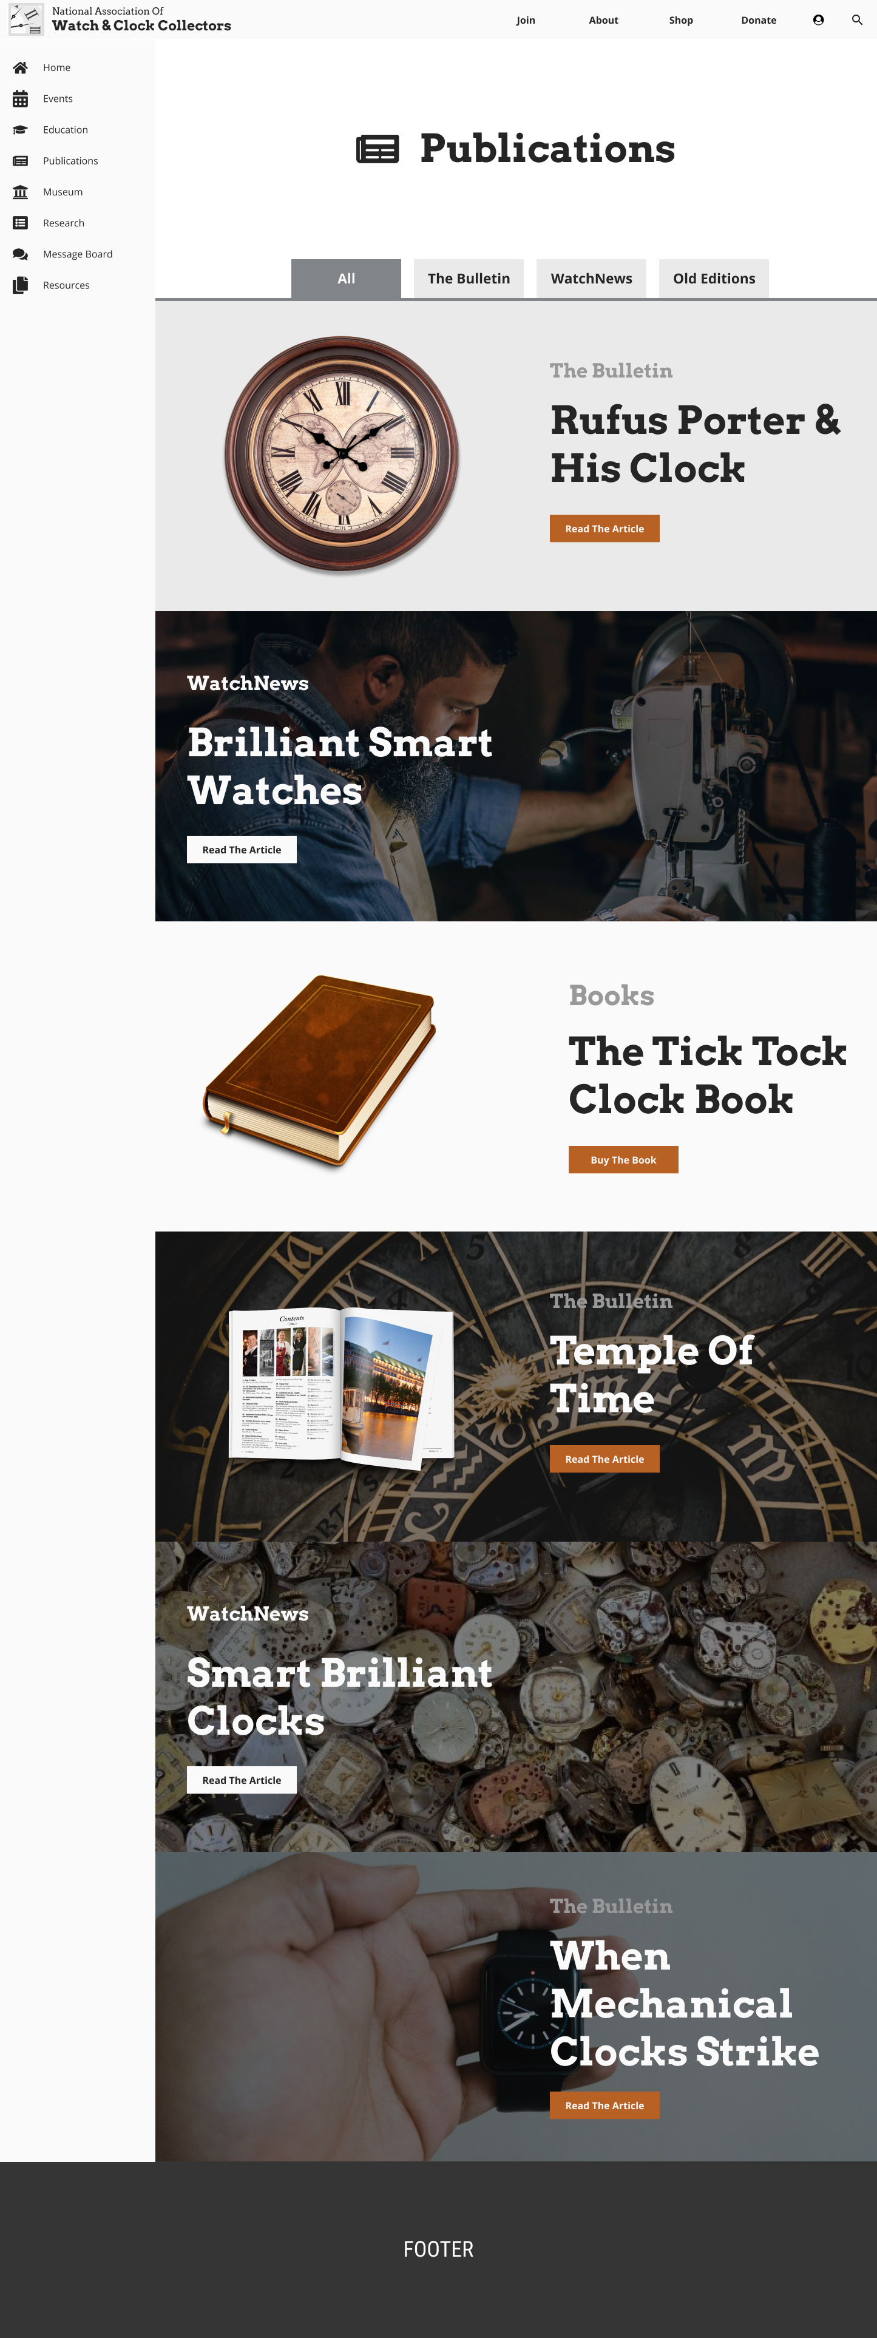The image size is (877, 2338).
Task: Click the search magnifier icon
Action: click(x=857, y=20)
